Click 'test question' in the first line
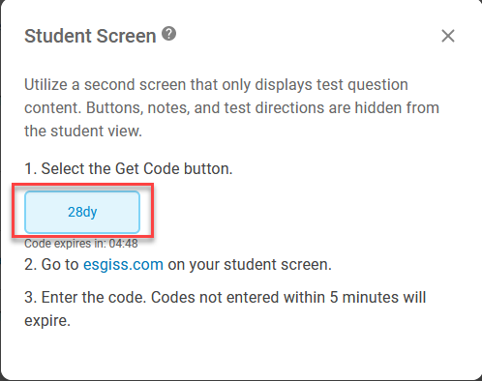The width and height of the screenshot is (482, 381). [x=362, y=85]
